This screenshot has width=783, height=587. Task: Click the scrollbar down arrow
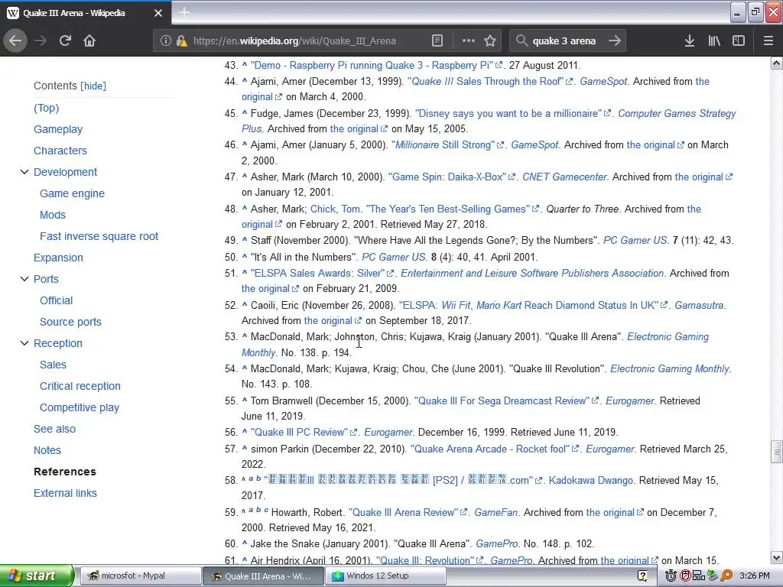(x=776, y=557)
